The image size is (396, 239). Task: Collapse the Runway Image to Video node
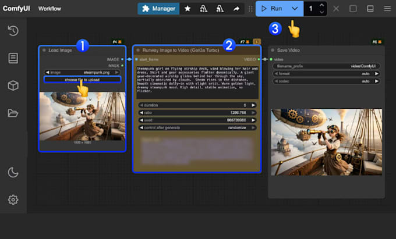click(x=138, y=50)
